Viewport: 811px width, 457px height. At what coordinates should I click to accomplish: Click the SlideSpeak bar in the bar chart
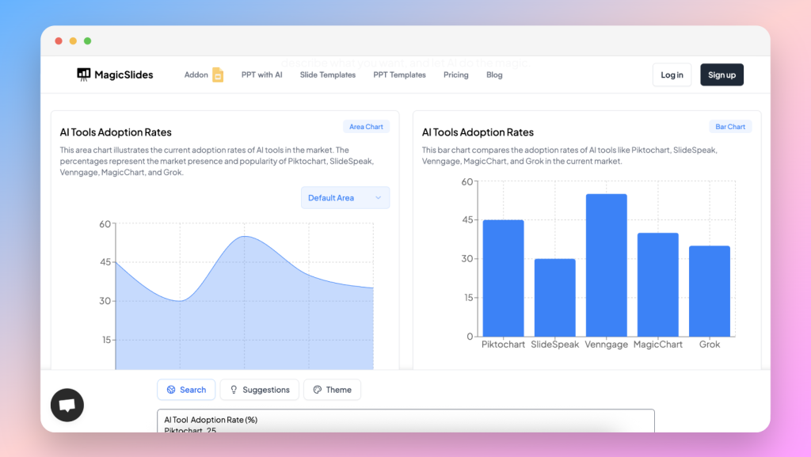tap(555, 298)
